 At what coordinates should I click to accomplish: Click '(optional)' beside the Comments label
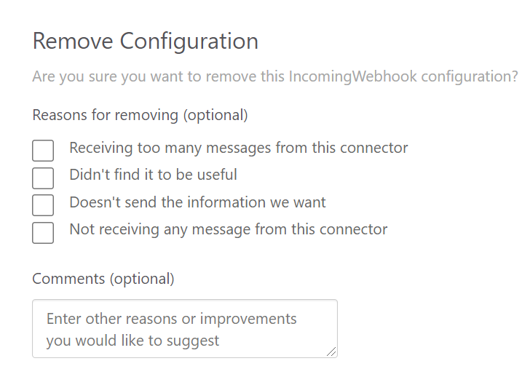(142, 279)
